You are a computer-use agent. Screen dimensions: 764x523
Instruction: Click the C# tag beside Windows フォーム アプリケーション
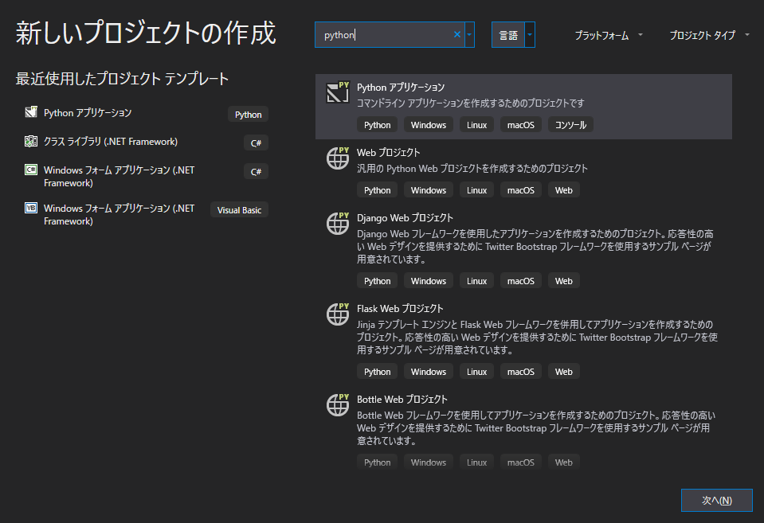(x=256, y=171)
